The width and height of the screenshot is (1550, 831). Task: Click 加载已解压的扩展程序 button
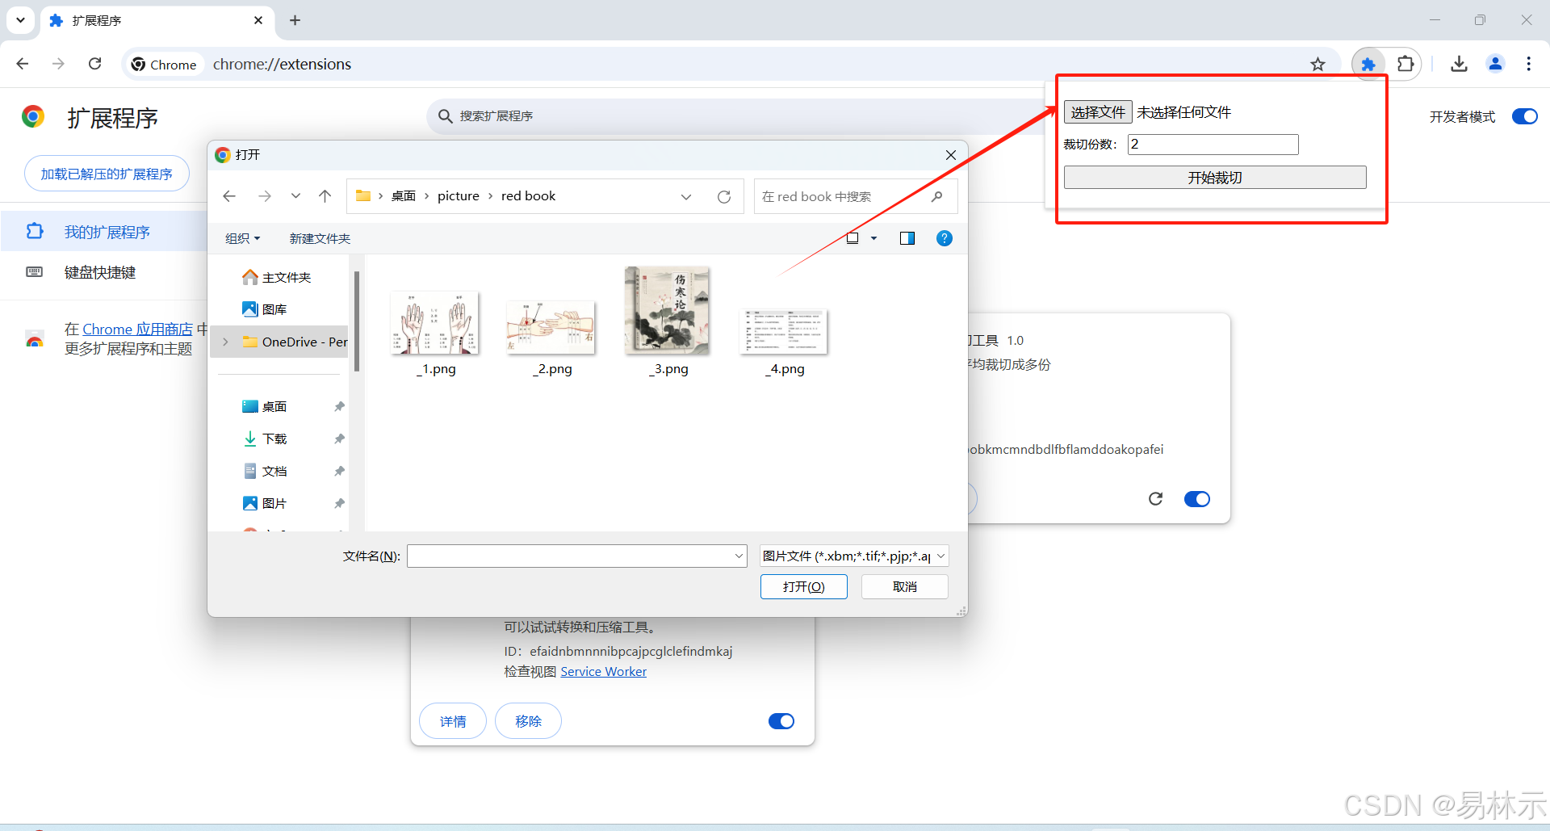point(107,174)
